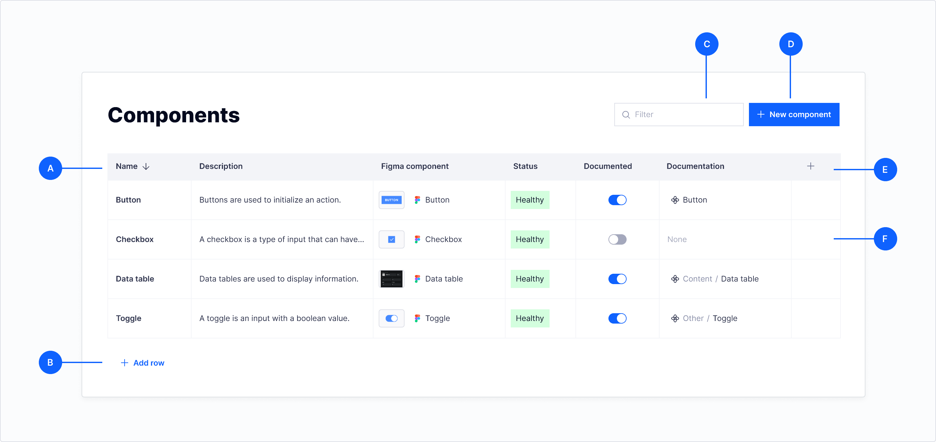Disable the Documented toggle for Button
The width and height of the screenshot is (936, 442).
[617, 200]
